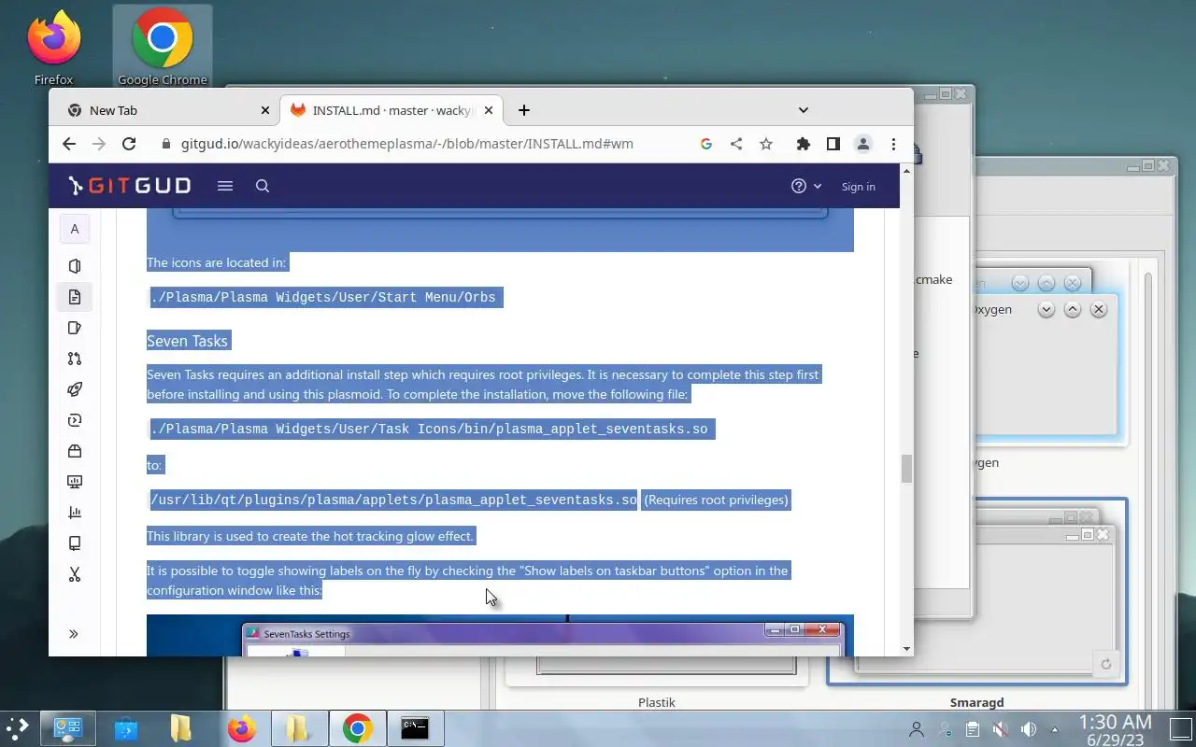
Task: Expand the GitGud sidebar with double chevron
Action: [74, 634]
